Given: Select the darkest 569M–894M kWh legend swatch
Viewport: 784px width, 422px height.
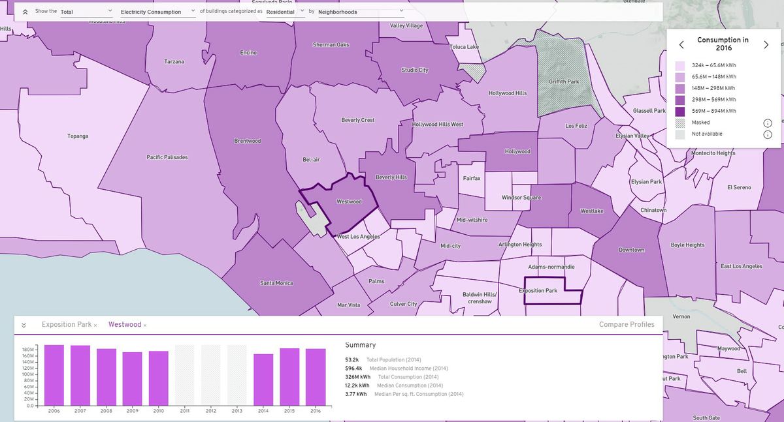Looking at the screenshot, I should [680, 112].
